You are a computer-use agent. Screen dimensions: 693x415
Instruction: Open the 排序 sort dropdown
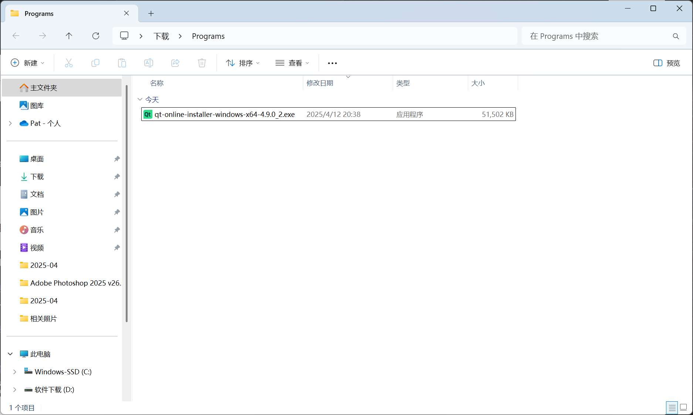coord(243,63)
